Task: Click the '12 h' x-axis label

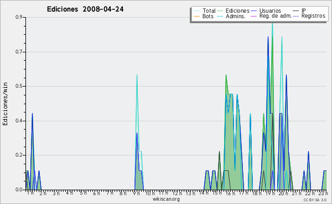Action: click(x=177, y=193)
